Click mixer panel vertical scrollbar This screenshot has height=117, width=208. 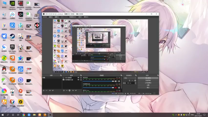[x=121, y=83]
